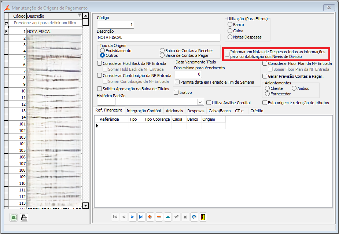Cancel edit with the X icon
339x234 pixels.
coord(185,217)
